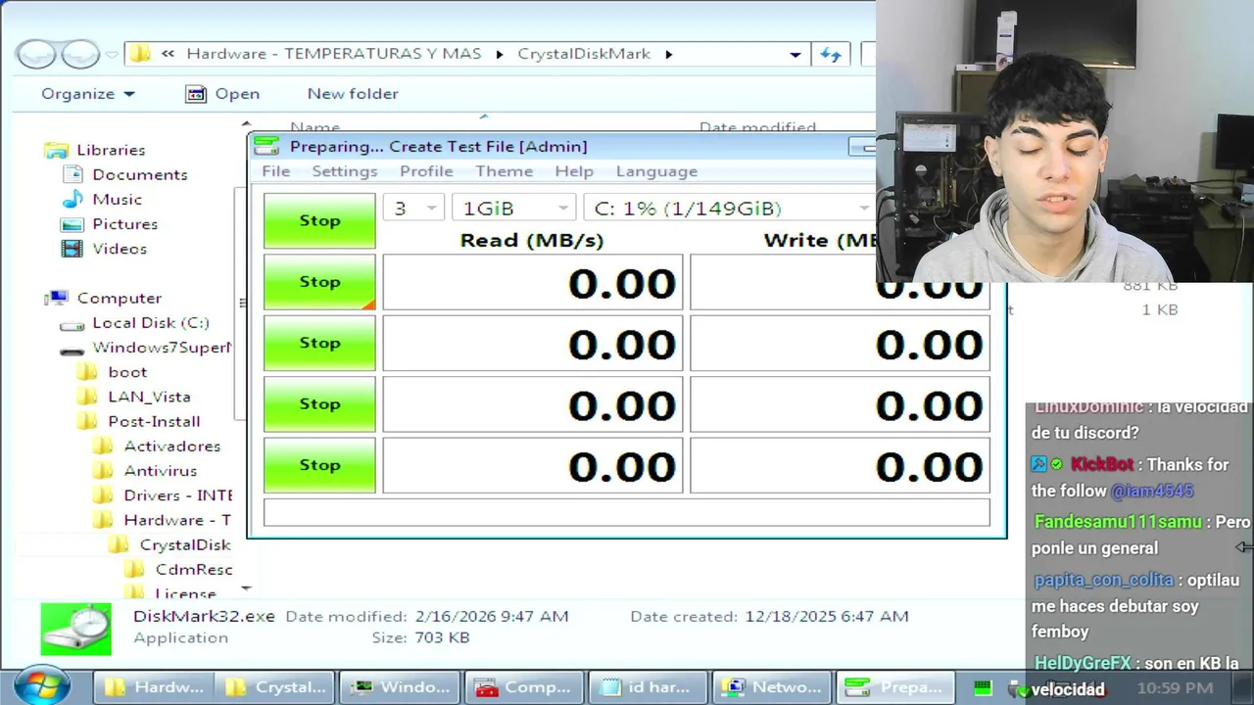Open the Organize dropdown menu
Image resolution: width=1254 pixels, height=705 pixels.
tap(88, 94)
